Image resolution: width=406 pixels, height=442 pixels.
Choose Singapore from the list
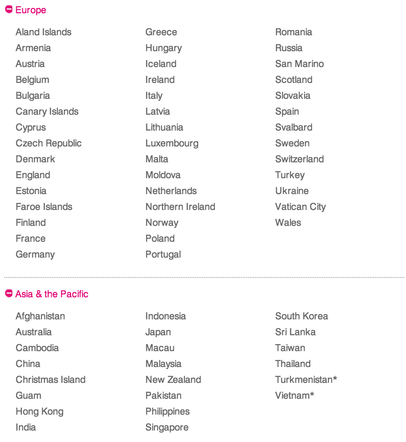tap(167, 427)
